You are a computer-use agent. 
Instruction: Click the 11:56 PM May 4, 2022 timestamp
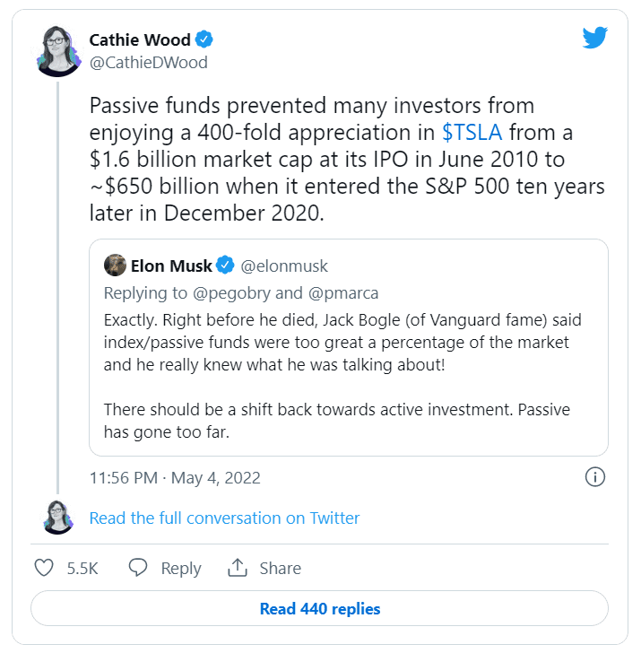pyautogui.click(x=175, y=477)
